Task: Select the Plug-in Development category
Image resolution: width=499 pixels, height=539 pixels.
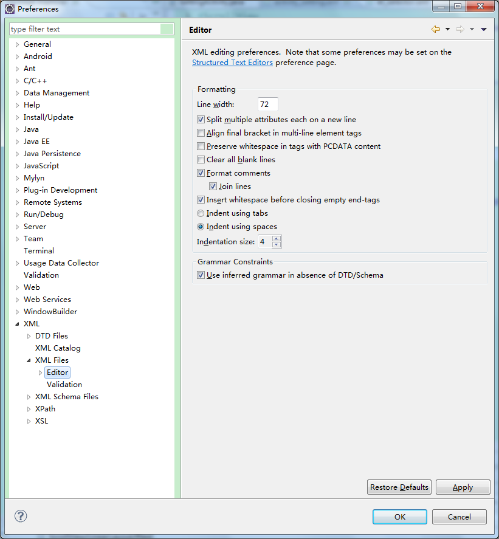Action: click(x=61, y=190)
